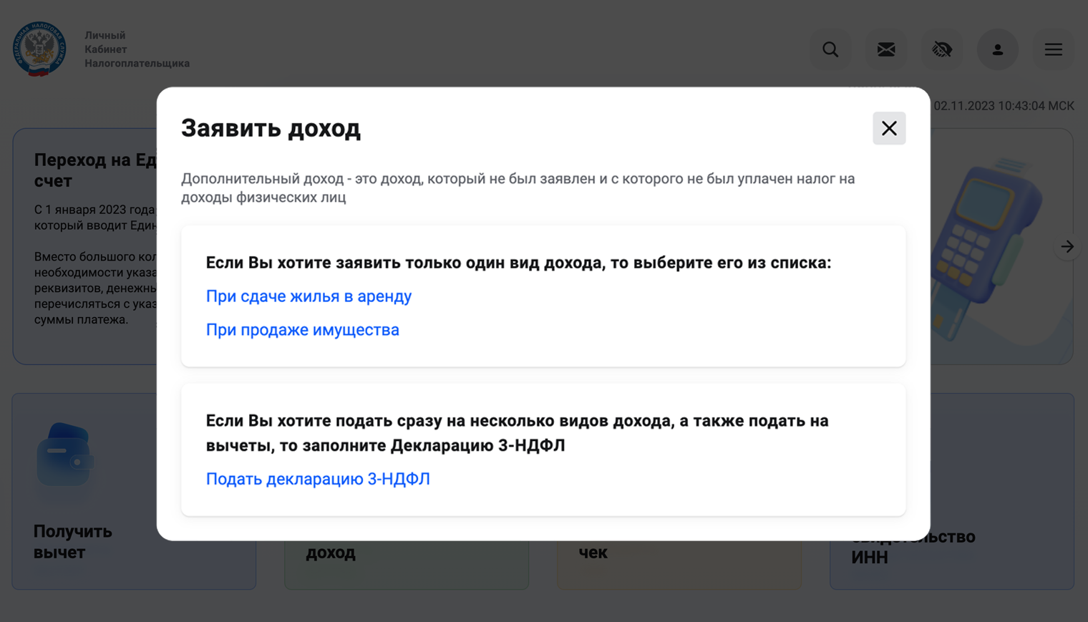Click the Federal Tax Service emblem logo
Image resolution: width=1088 pixels, height=622 pixels.
point(40,49)
